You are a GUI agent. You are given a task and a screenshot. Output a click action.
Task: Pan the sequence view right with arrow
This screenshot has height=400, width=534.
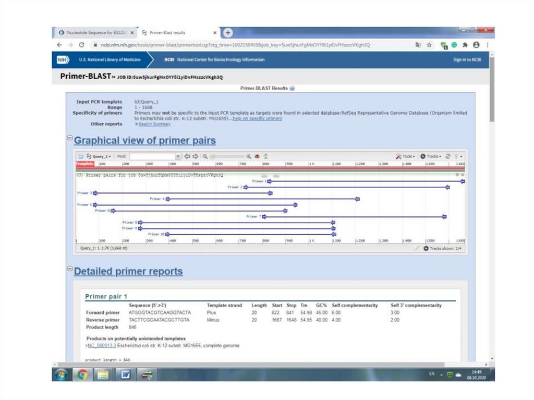coord(196,156)
